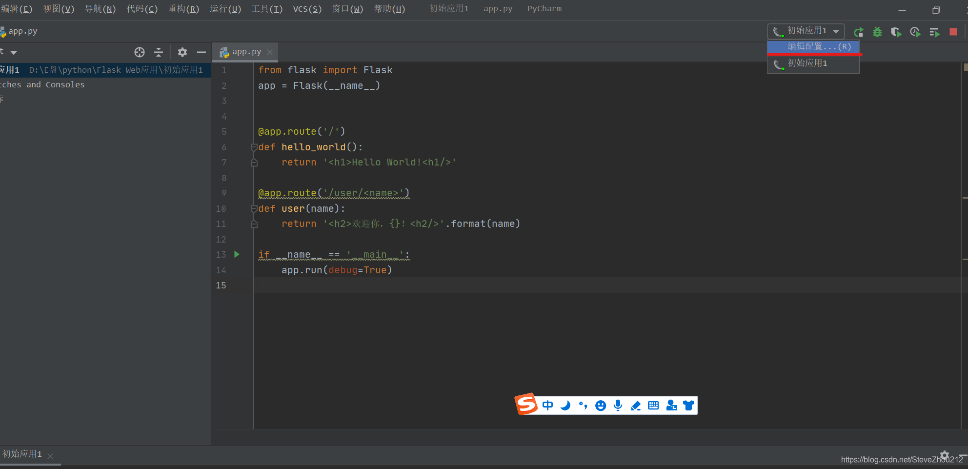
Task: Click the 'from flask import Flask' line
Action: [325, 70]
